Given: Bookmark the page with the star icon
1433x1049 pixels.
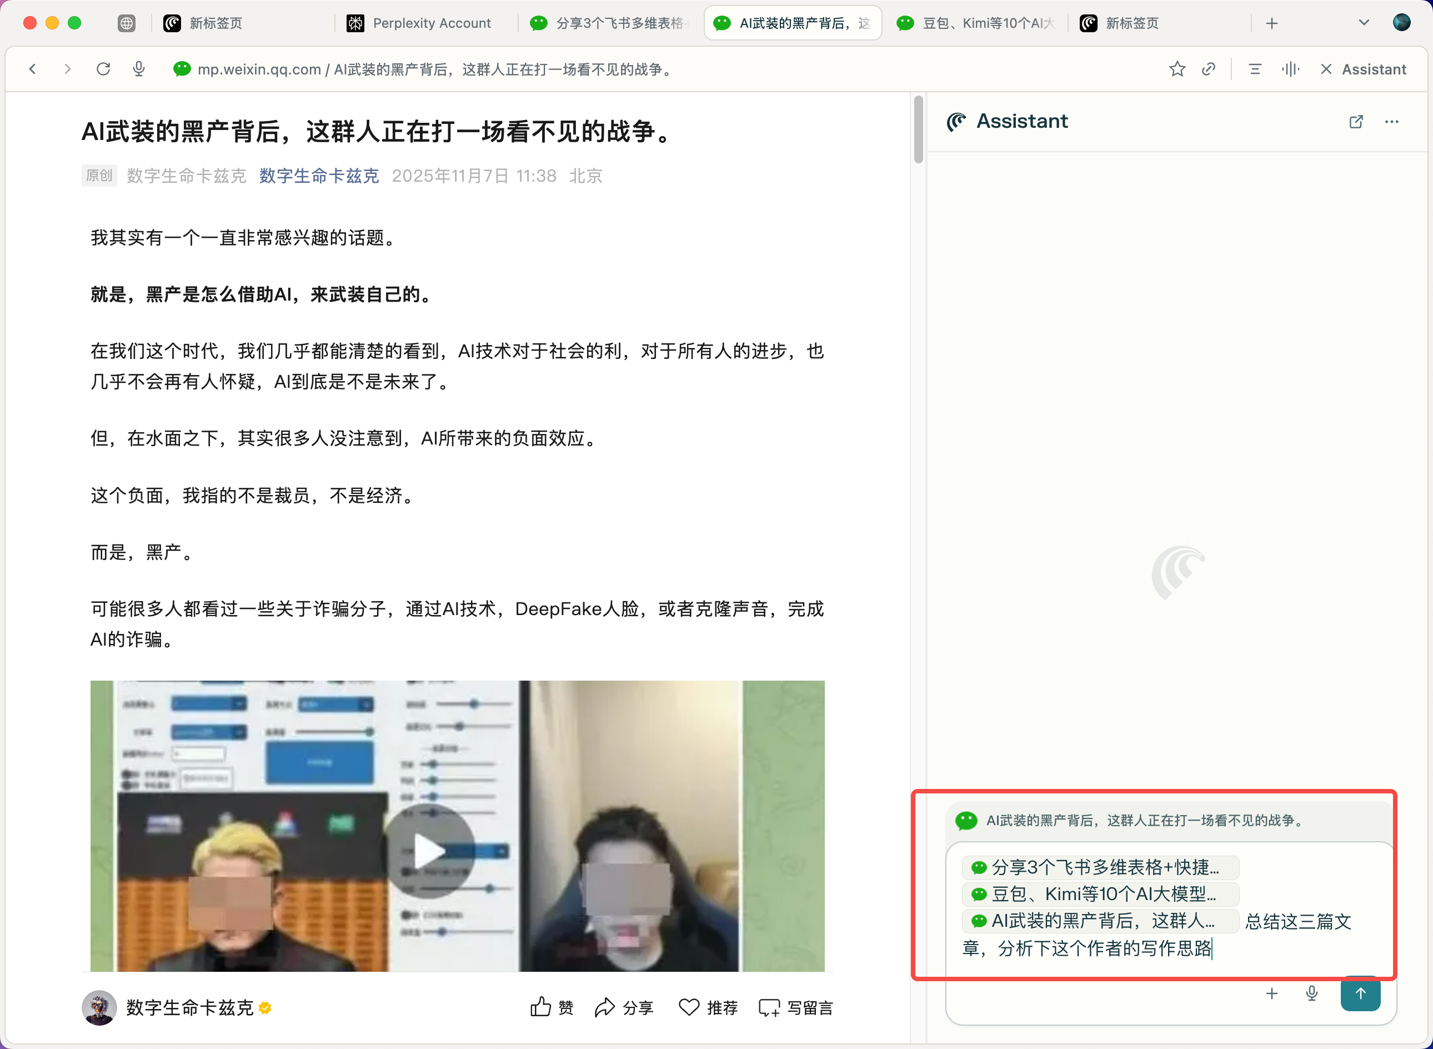Looking at the screenshot, I should click(x=1176, y=68).
